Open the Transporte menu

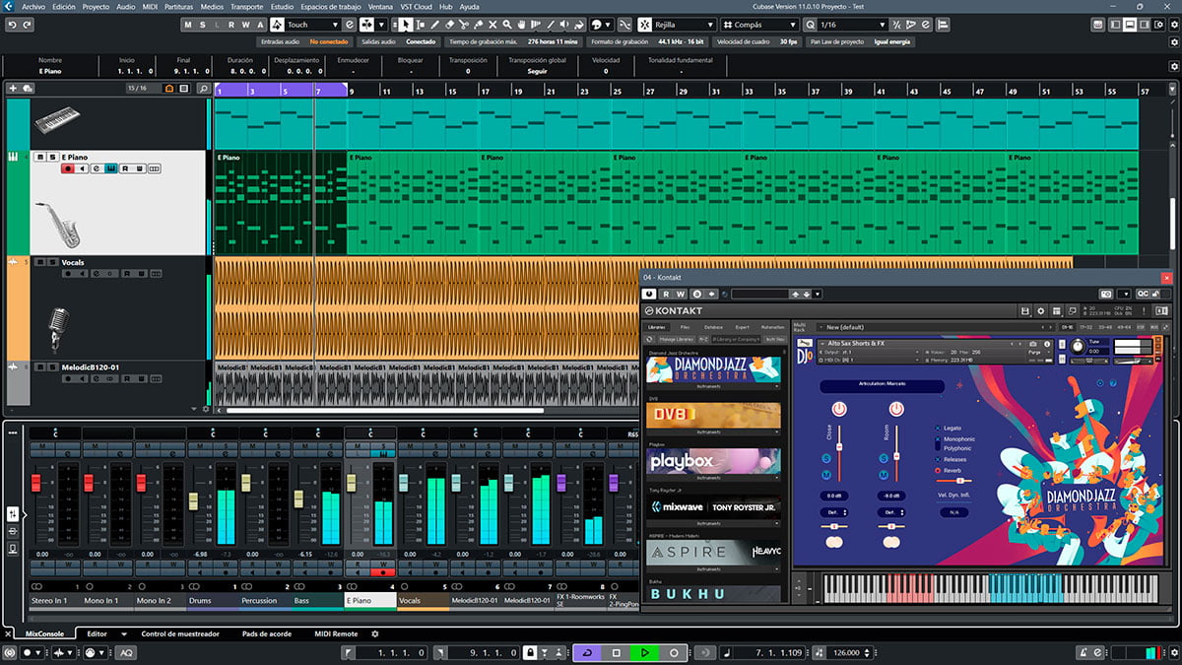(x=246, y=6)
